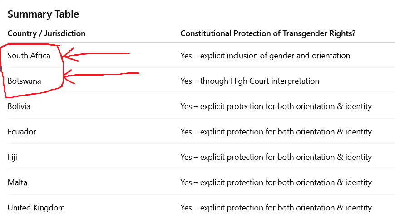Pick the Malta country cell
Viewport: 395px width, 215px height.
17,182
